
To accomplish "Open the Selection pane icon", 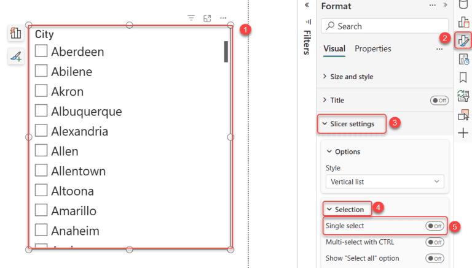I will (463, 115).
